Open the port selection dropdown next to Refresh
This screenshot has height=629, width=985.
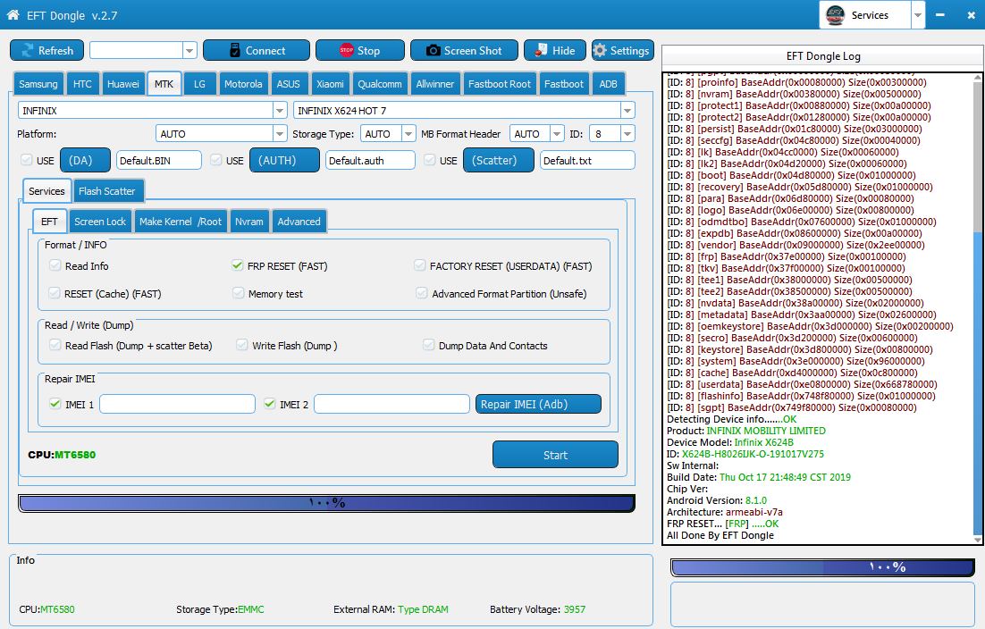(x=189, y=50)
